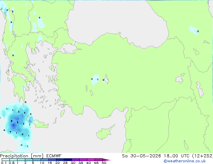213x164 pixels.
Task: Pick the 10–15 mm legend swatch
Action: [x=44, y=160]
